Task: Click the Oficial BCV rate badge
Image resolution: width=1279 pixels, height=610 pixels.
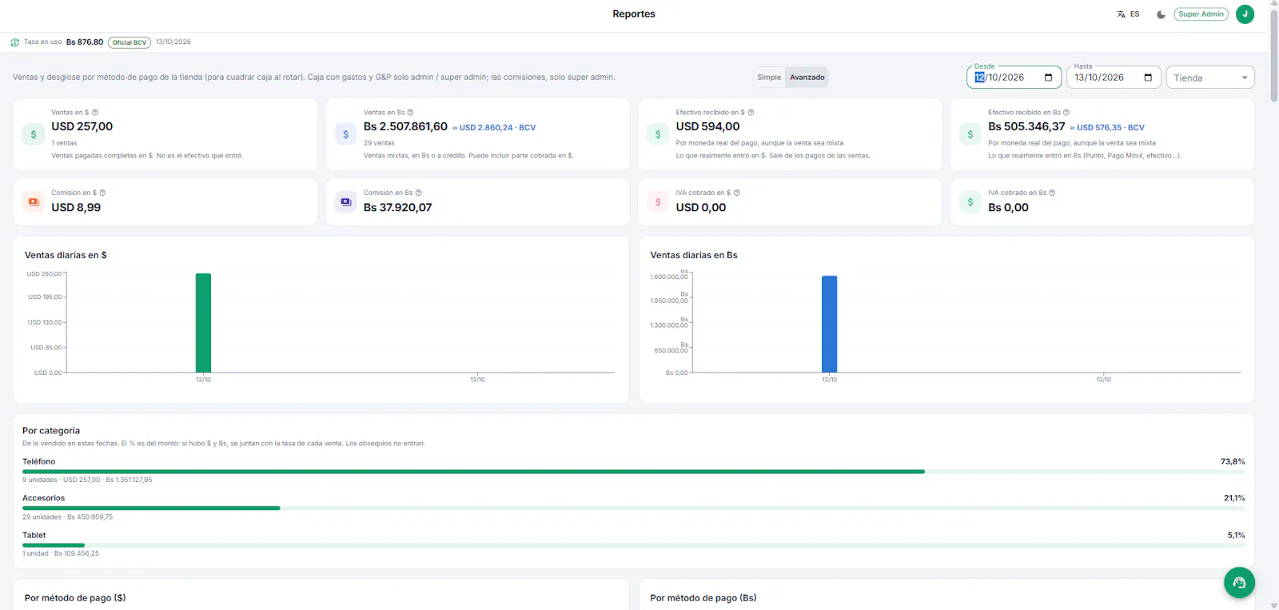Action: 129,42
